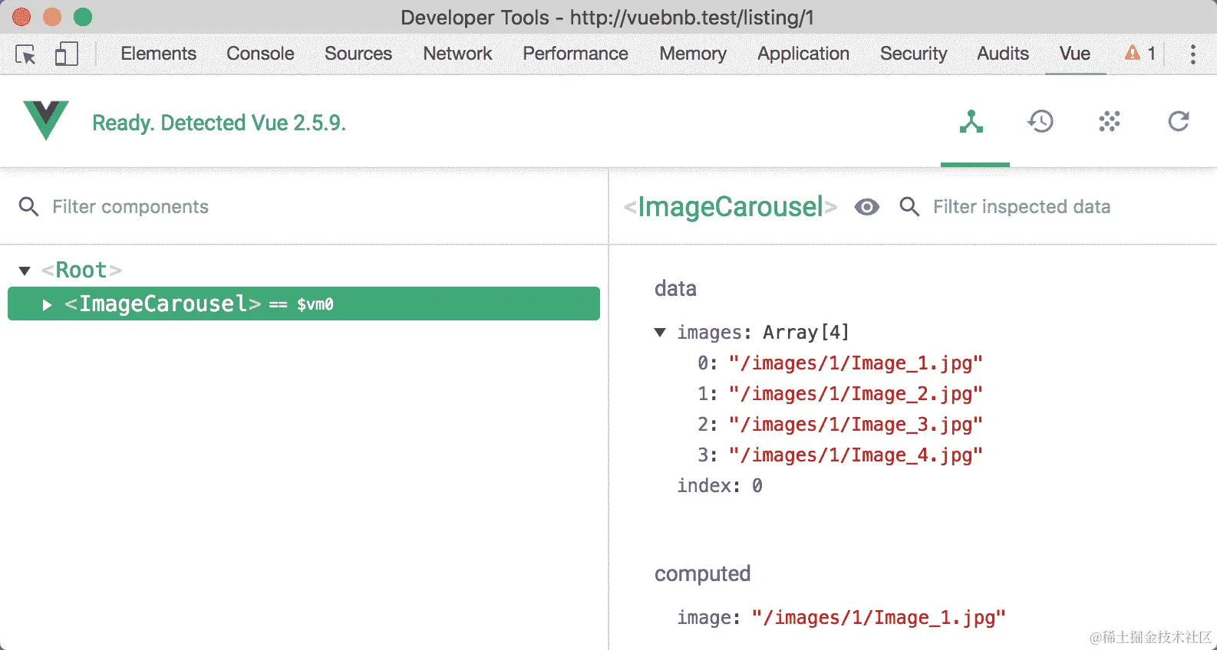The image size is (1217, 650).
Task: Select the Root component in tree
Action: [x=81, y=271]
